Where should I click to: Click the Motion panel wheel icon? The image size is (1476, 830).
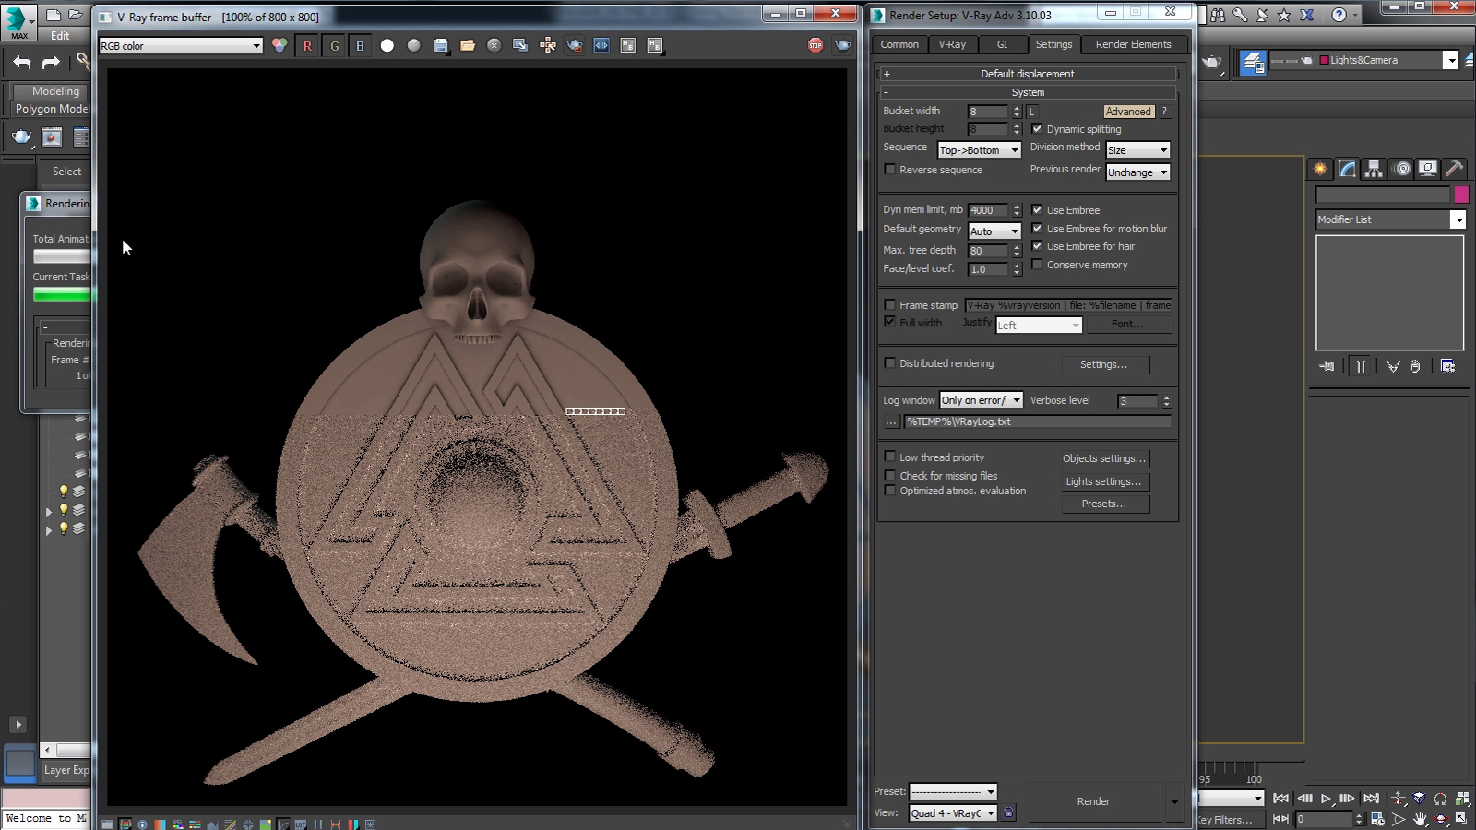(1402, 169)
